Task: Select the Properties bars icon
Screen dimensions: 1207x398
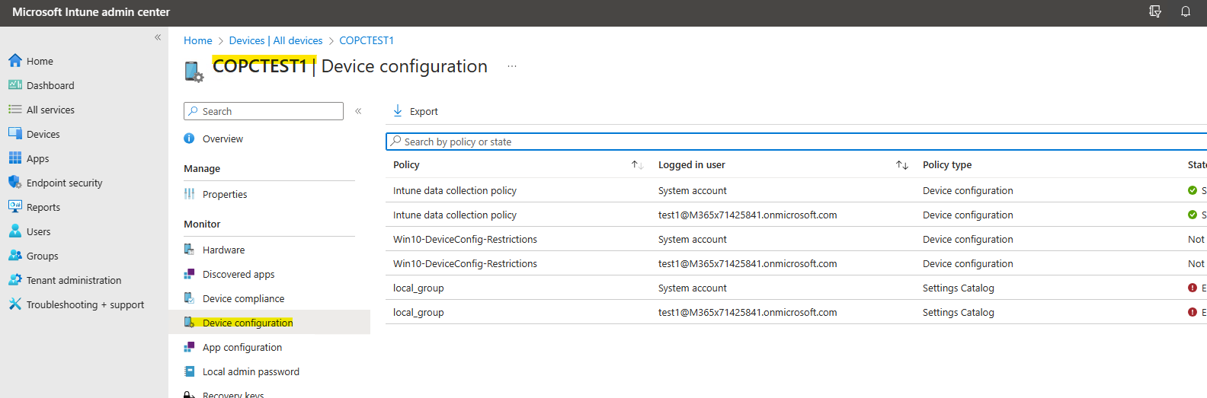Action: [x=189, y=194]
